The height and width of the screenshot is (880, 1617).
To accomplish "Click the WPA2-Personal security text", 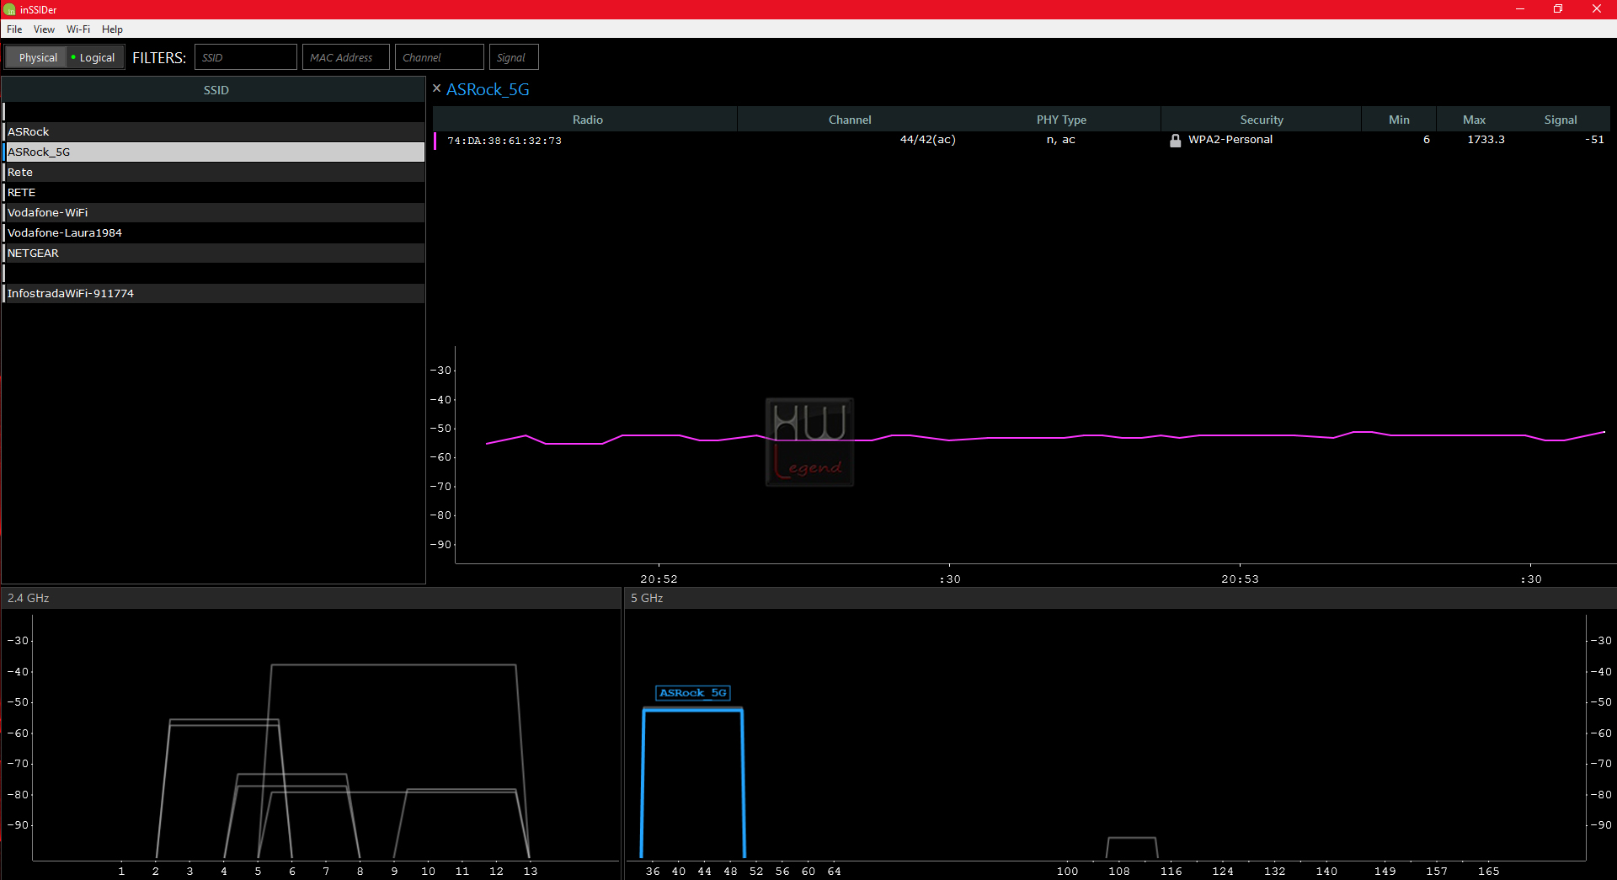I will coord(1230,140).
